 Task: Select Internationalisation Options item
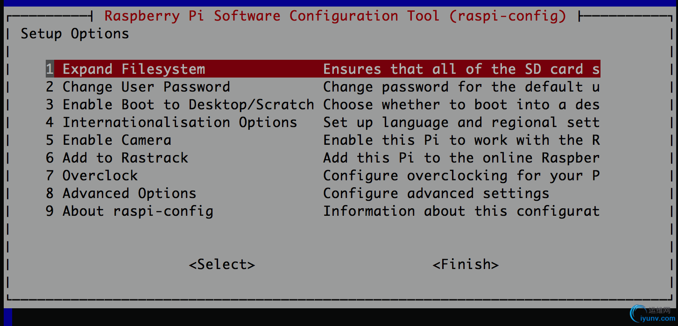pyautogui.click(x=323, y=122)
